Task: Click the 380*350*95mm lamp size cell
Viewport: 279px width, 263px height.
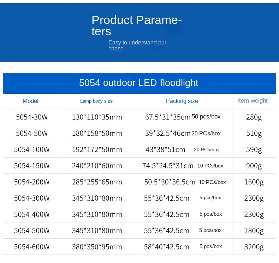Action: pyautogui.click(x=97, y=247)
